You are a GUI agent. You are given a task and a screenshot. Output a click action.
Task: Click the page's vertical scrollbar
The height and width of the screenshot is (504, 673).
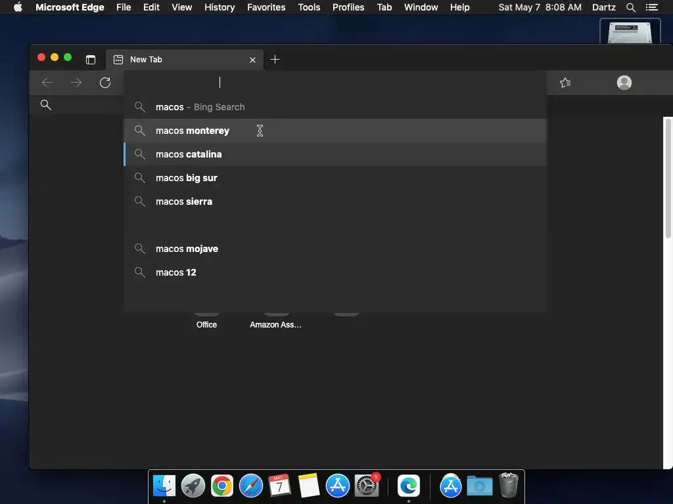668,178
